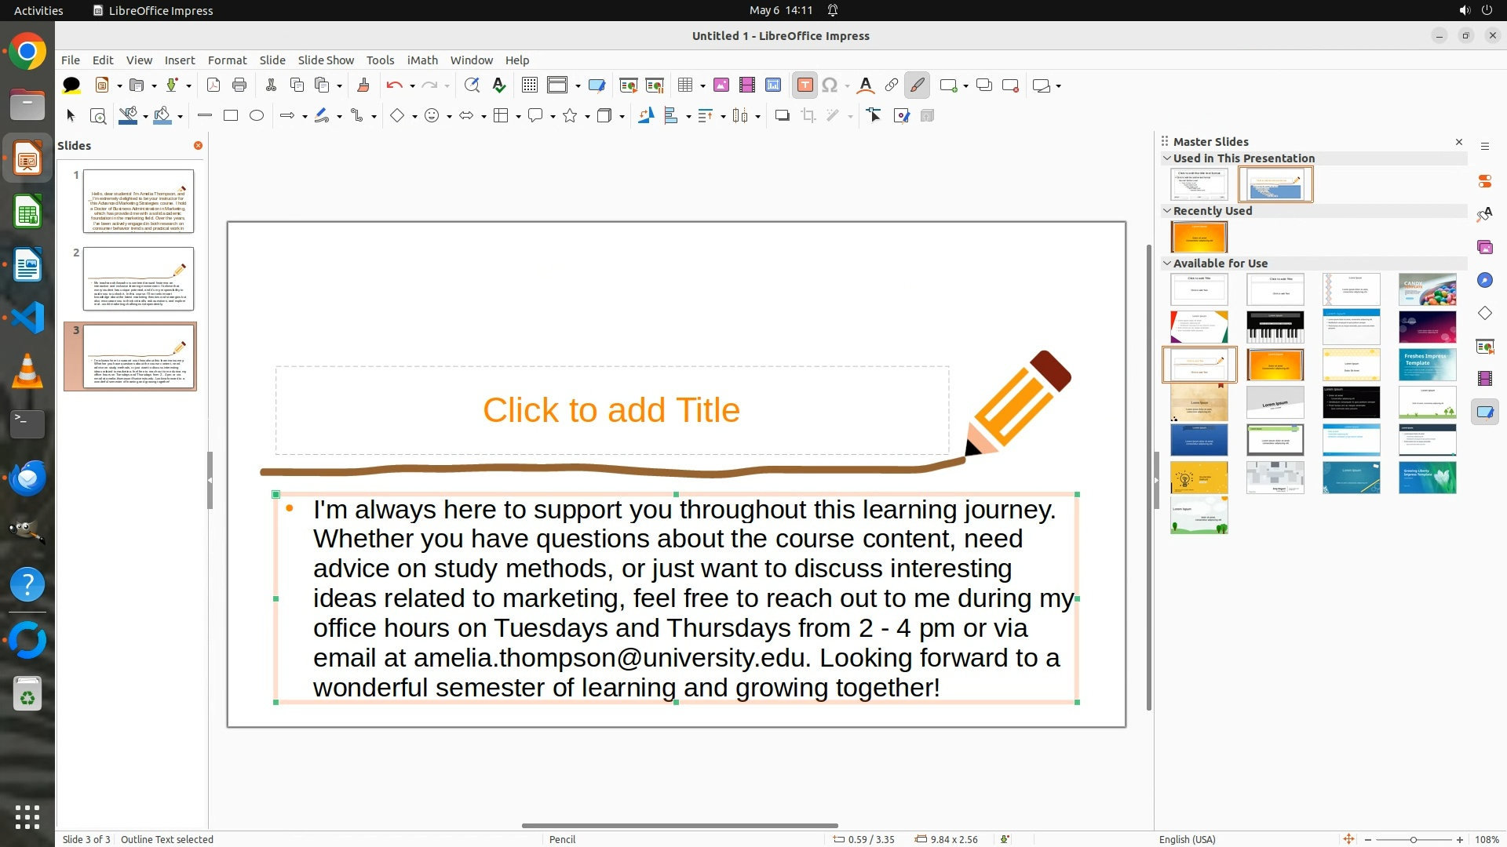Click the Start from First Slide icon
This screenshot has height=847, width=1507.
click(x=628, y=85)
